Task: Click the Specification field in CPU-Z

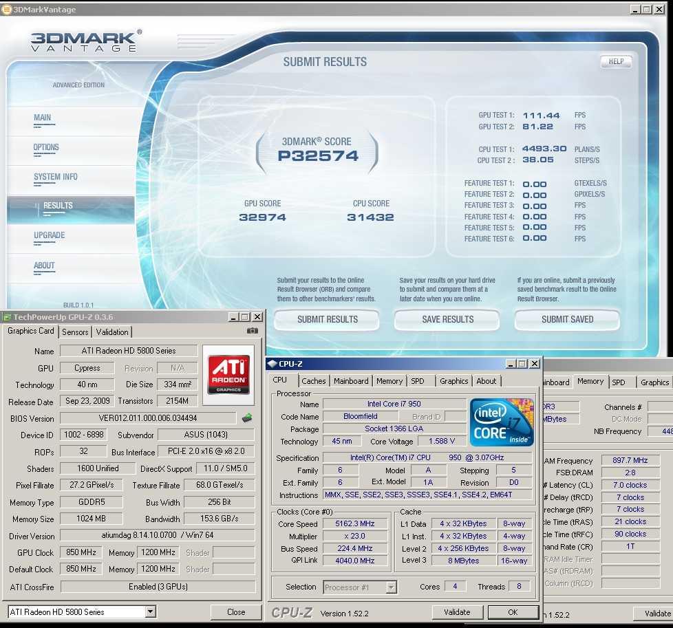Action: pos(427,457)
